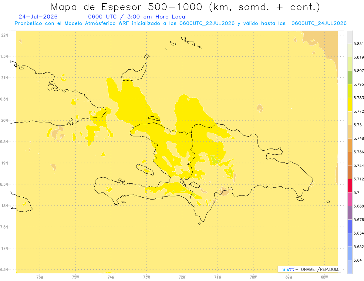Click the colorbar value '5.819'
The width and height of the screenshot is (364, 281).
[x=359, y=57]
